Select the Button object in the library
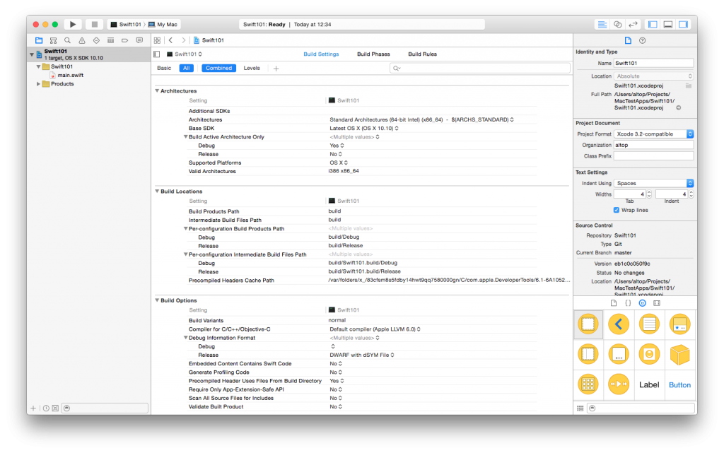The width and height of the screenshot is (724, 453). point(679,384)
